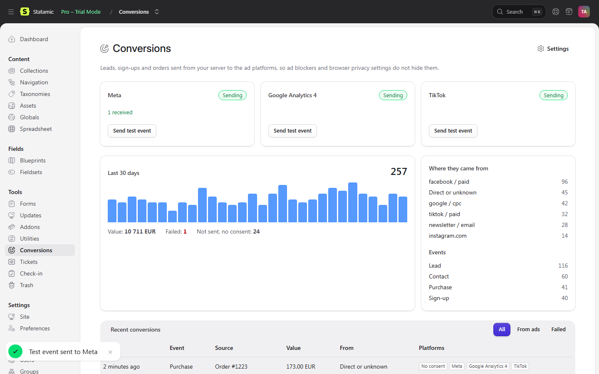
Task: Open Updates icon in sidebar
Action: [x=12, y=215]
